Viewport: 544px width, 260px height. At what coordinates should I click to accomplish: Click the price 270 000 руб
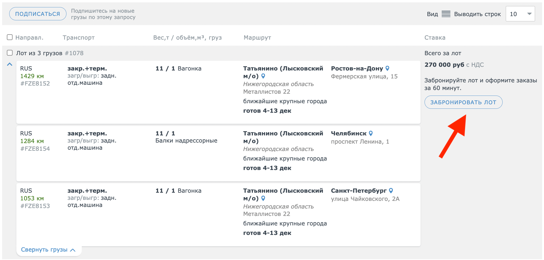[444, 65]
